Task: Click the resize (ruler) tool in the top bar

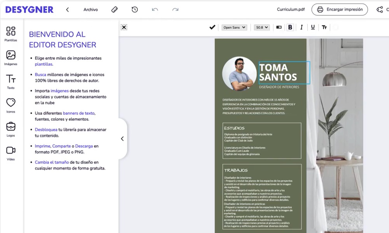Action: [114, 9]
